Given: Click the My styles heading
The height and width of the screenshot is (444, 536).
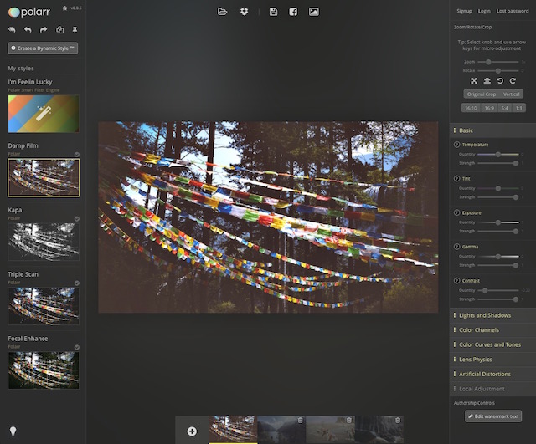Looking at the screenshot, I should pyautogui.click(x=21, y=69).
